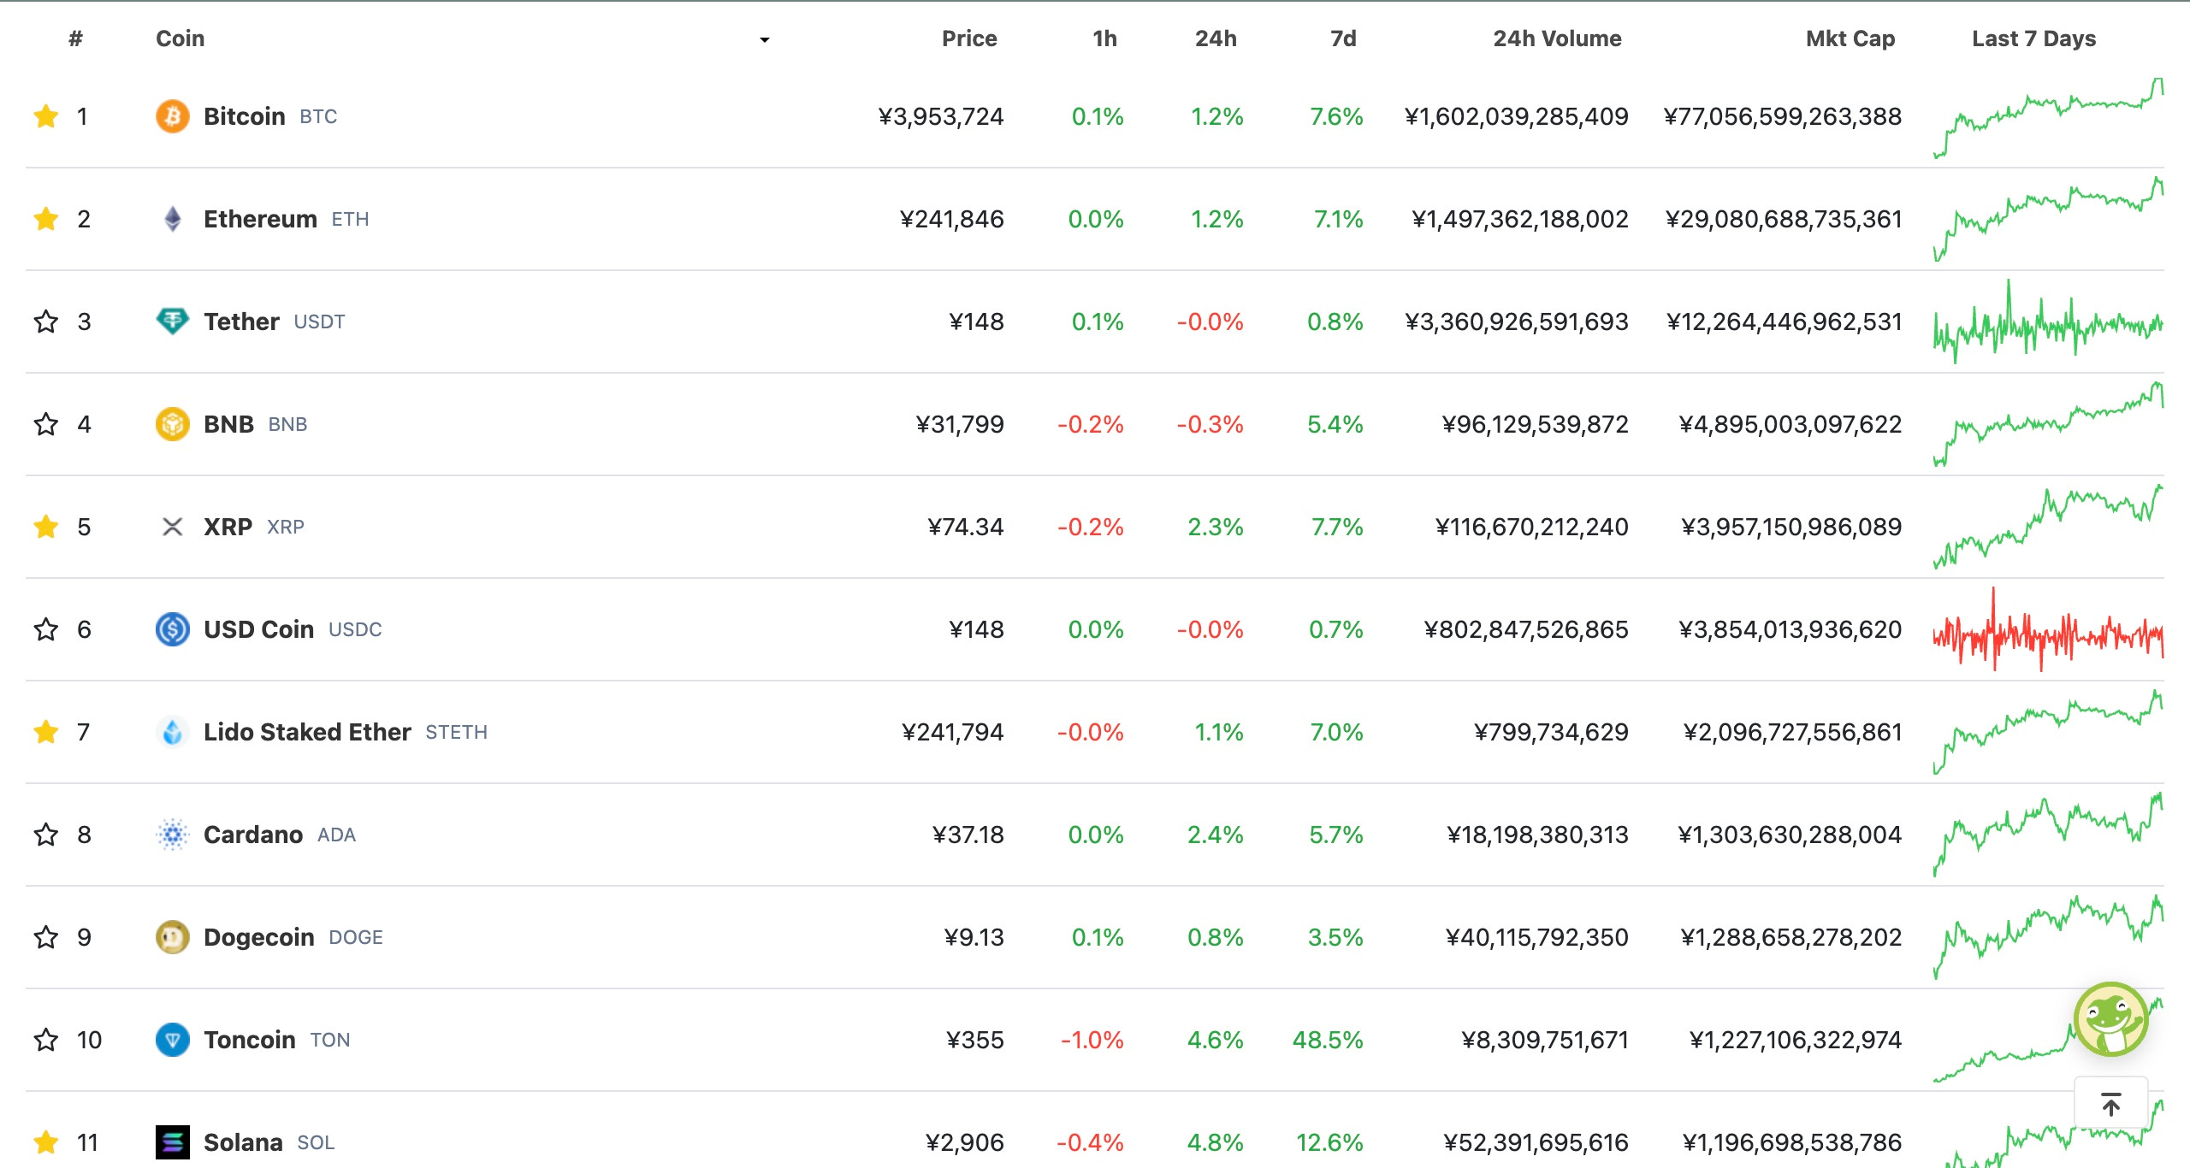
Task: Click Ethereum market cap ¥29,080,688,735,361
Action: (1783, 219)
